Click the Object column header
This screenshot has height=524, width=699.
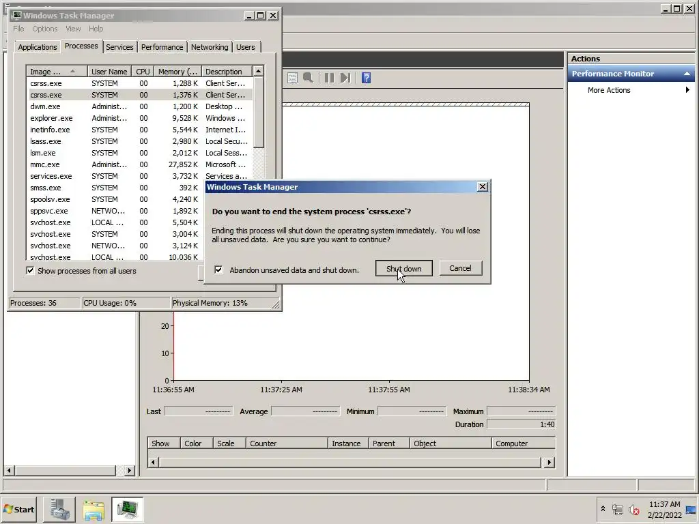(x=451, y=443)
